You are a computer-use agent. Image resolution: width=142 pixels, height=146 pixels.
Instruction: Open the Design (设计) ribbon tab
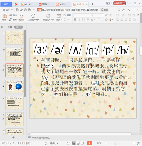tap(49, 10)
